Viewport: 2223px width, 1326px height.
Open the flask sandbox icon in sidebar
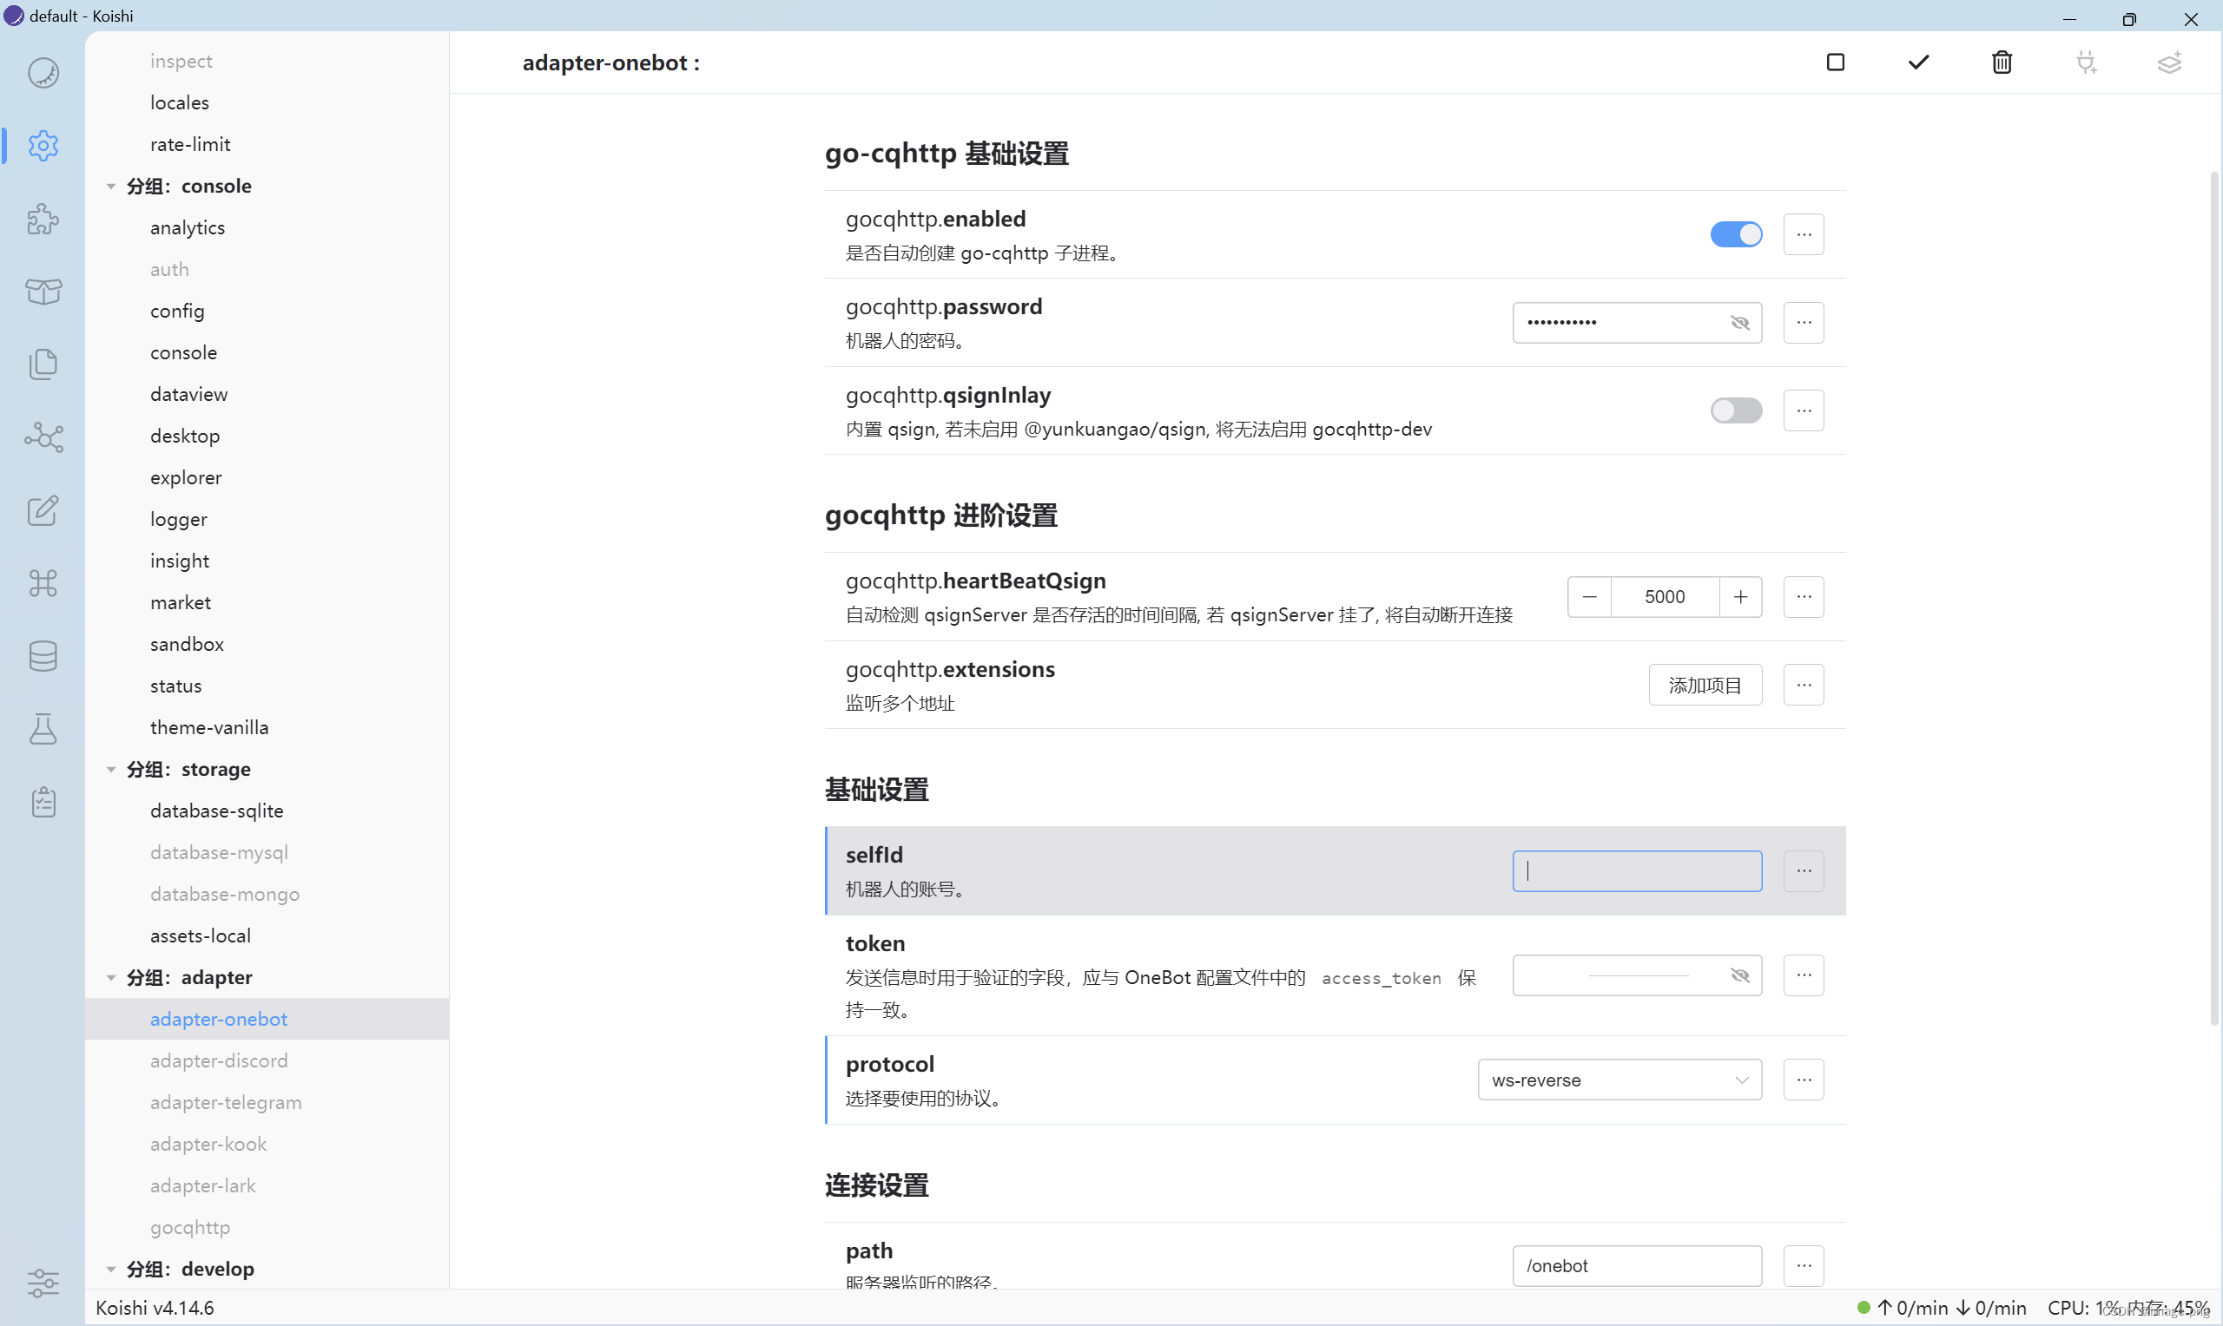pyautogui.click(x=43, y=729)
